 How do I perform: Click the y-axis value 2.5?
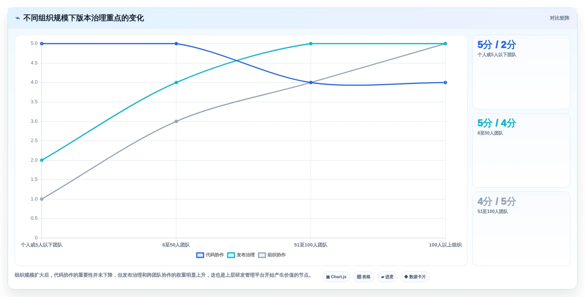[34, 141]
